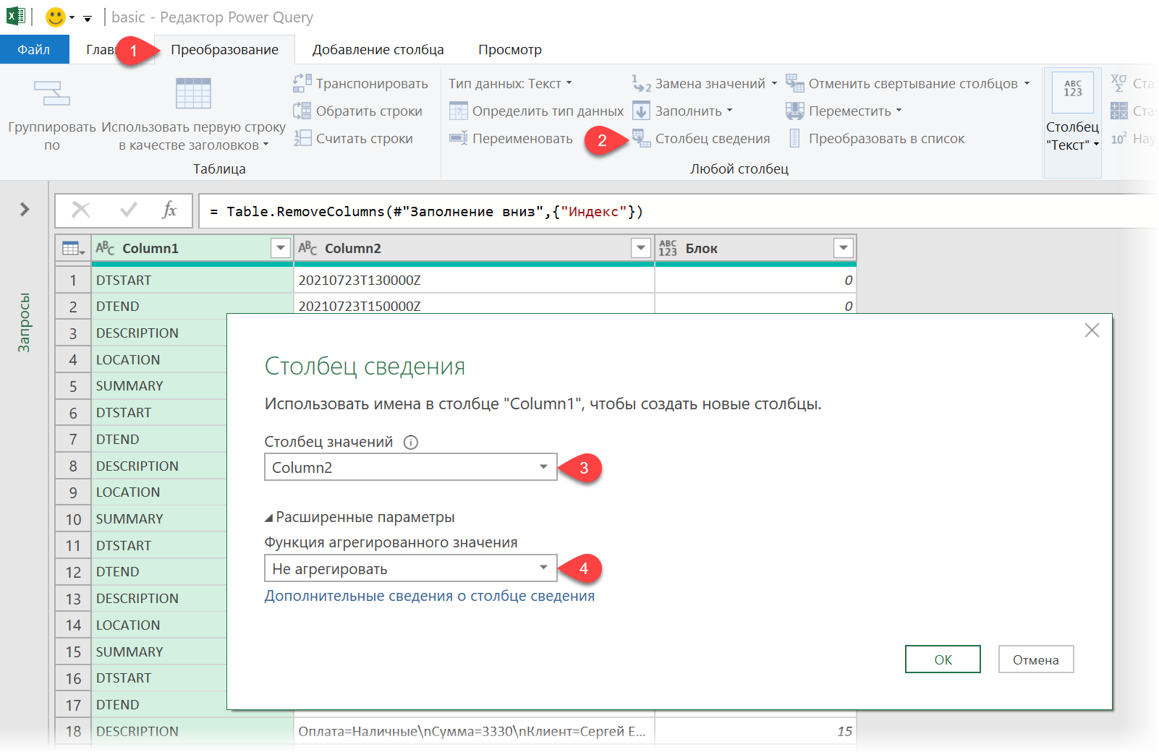The height and width of the screenshot is (752, 1159).
Task: Open the Тип данных: Текст dropdown
Action: 510,83
